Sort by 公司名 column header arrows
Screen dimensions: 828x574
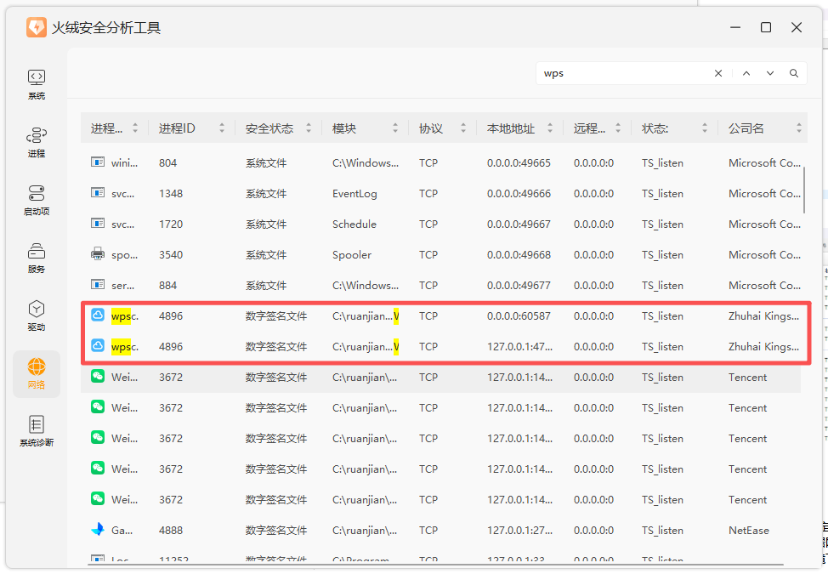[799, 128]
